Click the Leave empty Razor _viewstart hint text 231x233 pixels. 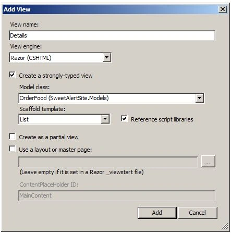click(x=81, y=172)
